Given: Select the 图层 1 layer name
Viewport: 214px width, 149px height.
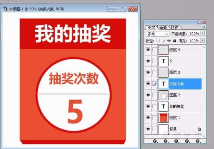Looking at the screenshot, I should [x=175, y=118].
